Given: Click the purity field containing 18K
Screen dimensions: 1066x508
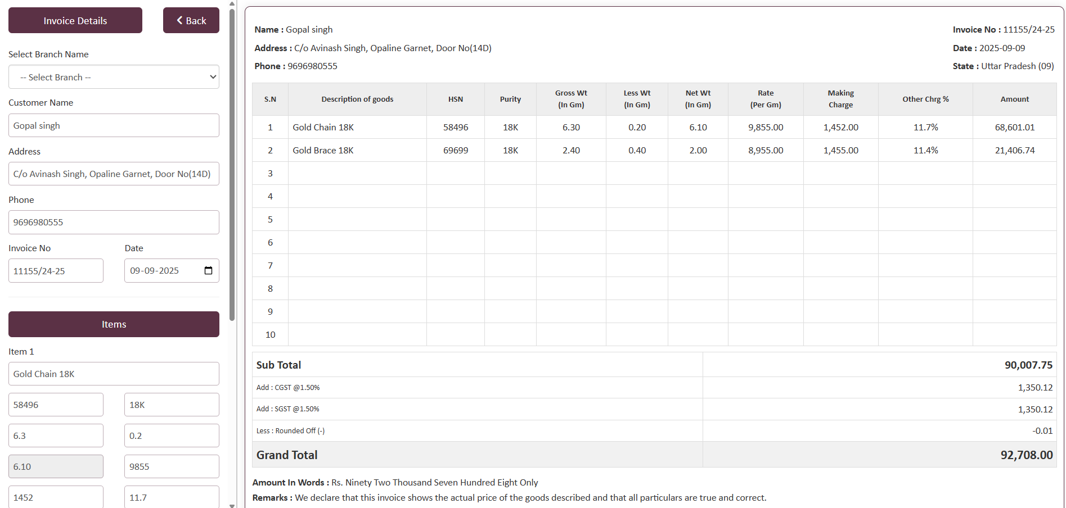Looking at the screenshot, I should (172, 405).
